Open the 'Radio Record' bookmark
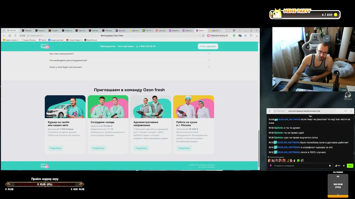This screenshot has height=199, width=355. pyautogui.click(x=91, y=40)
